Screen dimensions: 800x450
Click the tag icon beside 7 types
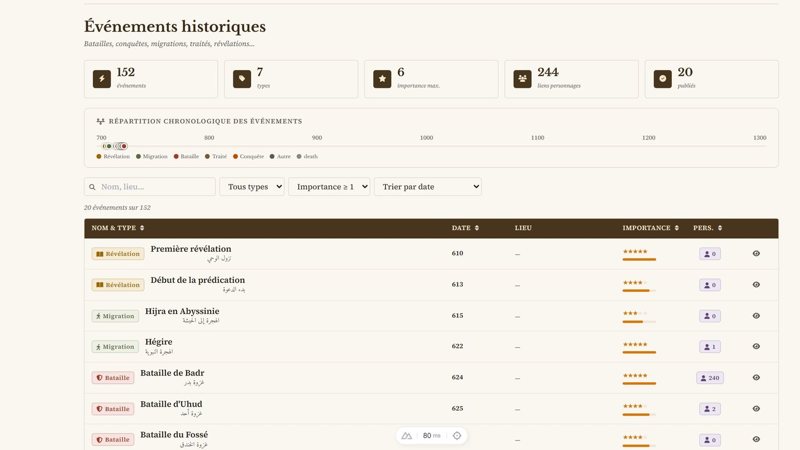click(x=242, y=79)
